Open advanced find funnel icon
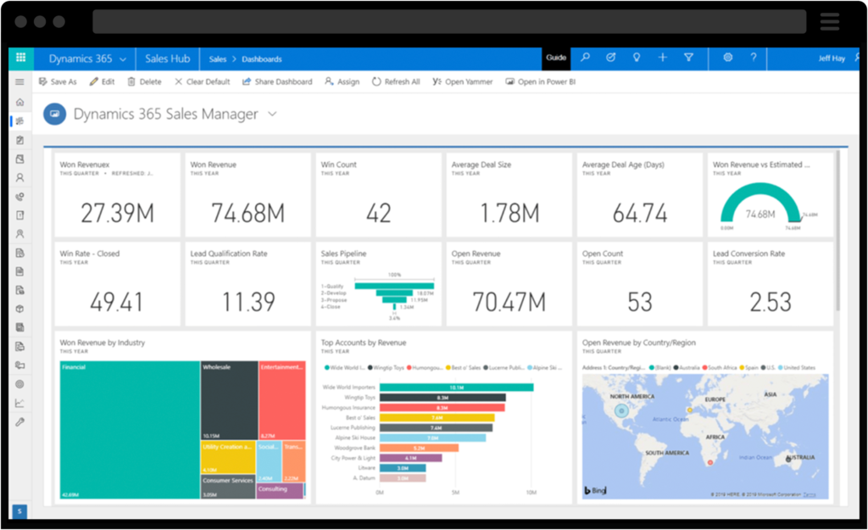Viewport: 868px width, 530px height. coord(688,57)
